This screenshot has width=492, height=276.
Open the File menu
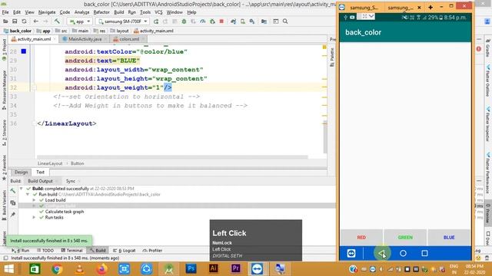pyautogui.click(x=5, y=12)
